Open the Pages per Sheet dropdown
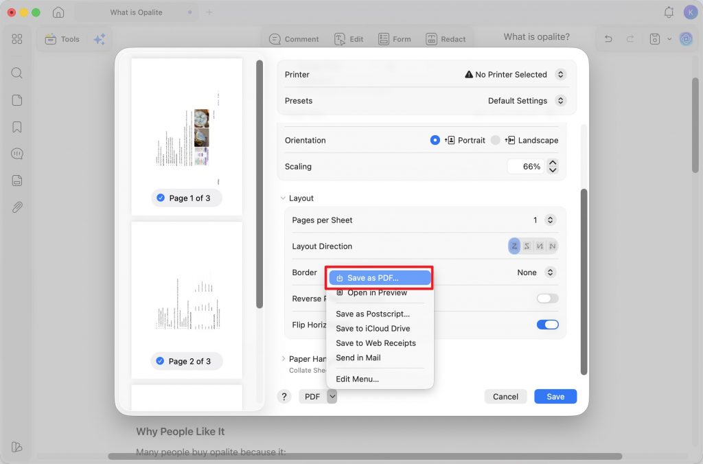The height and width of the screenshot is (464, 703). [550, 220]
